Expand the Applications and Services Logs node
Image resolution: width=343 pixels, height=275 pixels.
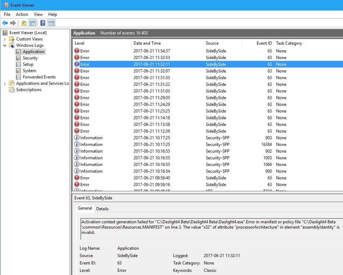point(5,84)
